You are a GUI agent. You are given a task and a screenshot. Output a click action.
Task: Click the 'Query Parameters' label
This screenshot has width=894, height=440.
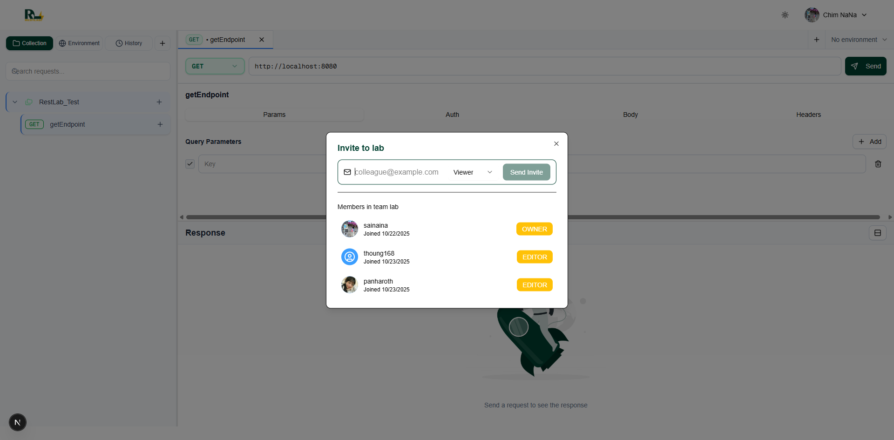click(x=213, y=142)
